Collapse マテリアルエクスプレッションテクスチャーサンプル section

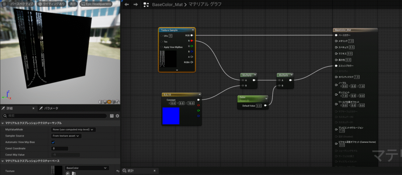(x=3, y=123)
